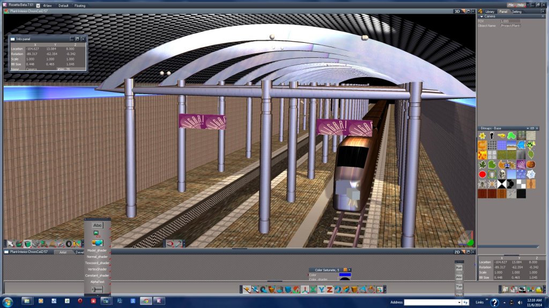The image size is (549, 308).
Task: Open the Help menu
Action: 520,5
